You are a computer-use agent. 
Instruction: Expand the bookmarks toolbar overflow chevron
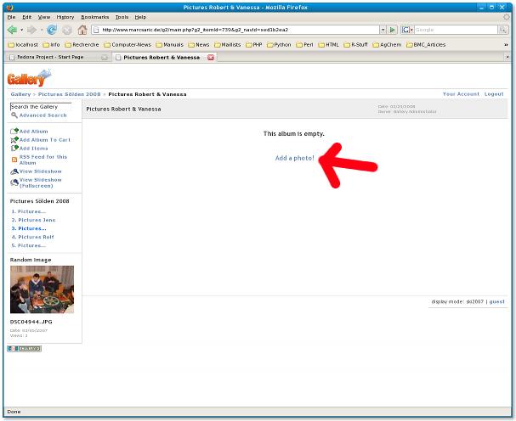pyautogui.click(x=506, y=44)
